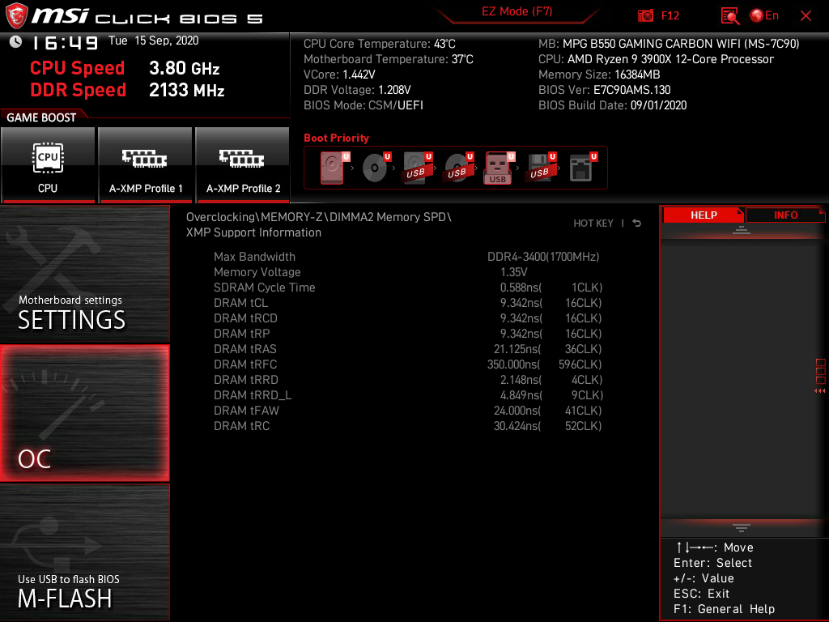The image size is (829, 622).
Task: Select network boot device icon
Action: 583,168
